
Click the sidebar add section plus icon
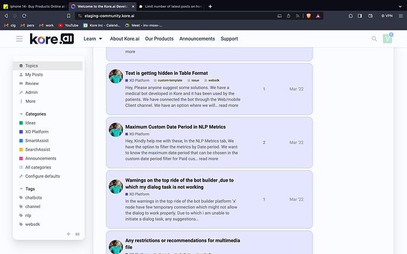(68, 234)
